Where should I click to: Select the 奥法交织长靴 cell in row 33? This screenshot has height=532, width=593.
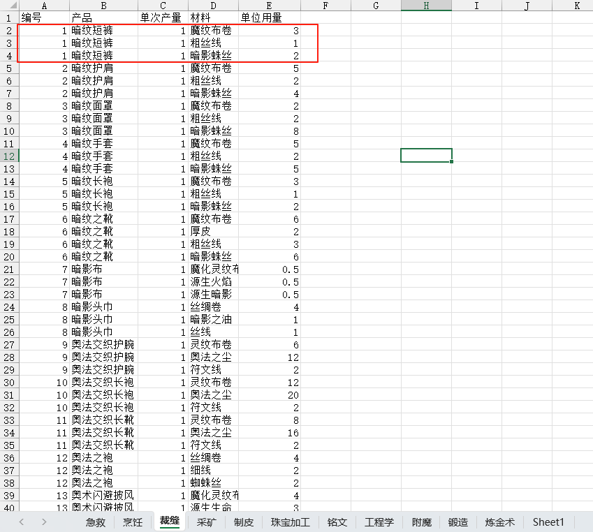[103, 420]
